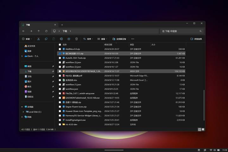Open the 排序 sort dropdown
This screenshot has height=152, width=228.
pos(88,39)
